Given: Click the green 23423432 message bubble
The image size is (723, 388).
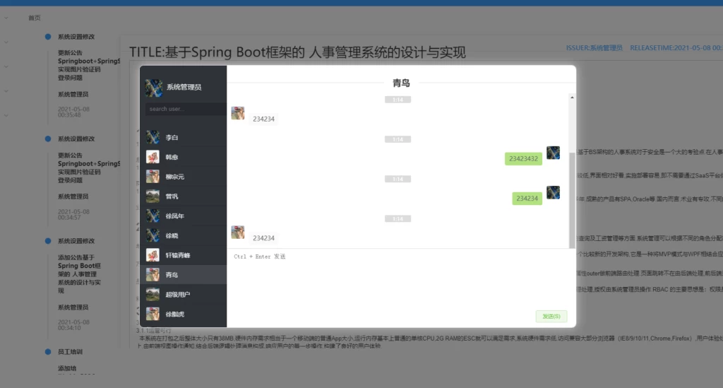Looking at the screenshot, I should tap(523, 159).
